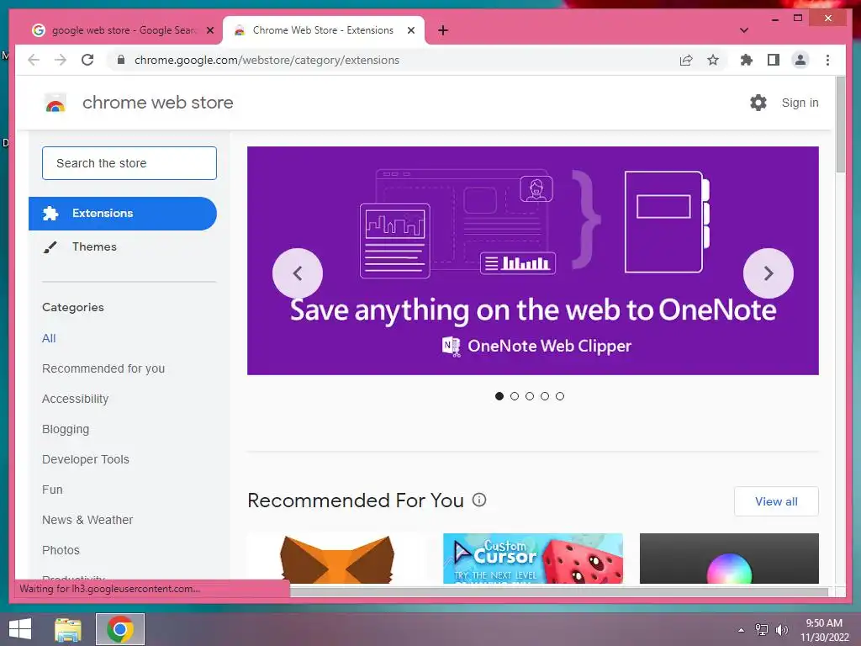Show previous carousel slide

coord(298,273)
